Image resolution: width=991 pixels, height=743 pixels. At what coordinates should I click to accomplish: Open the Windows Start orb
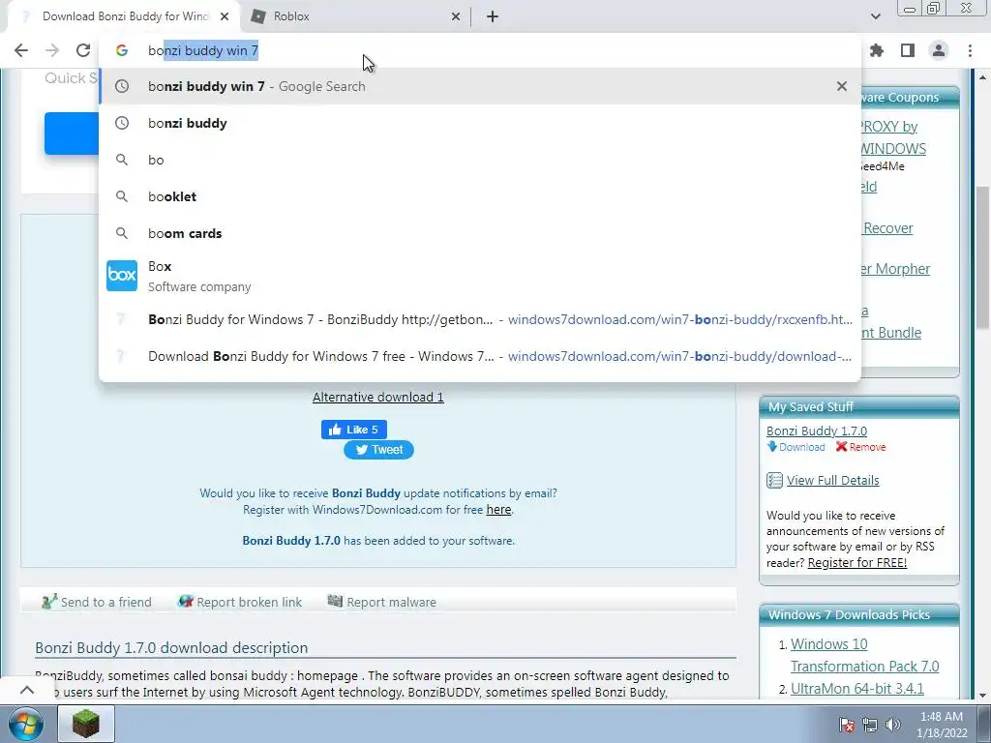[26, 724]
